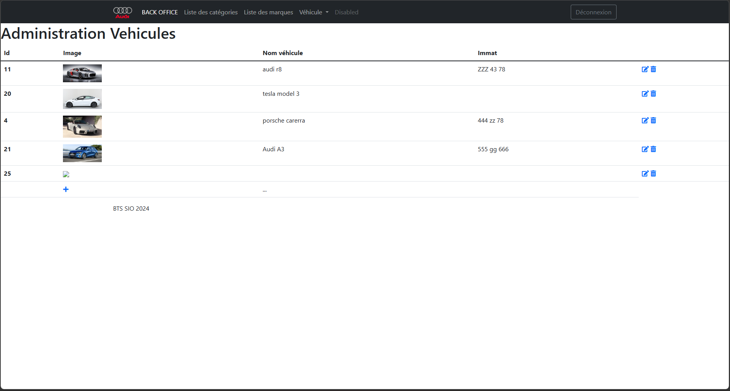730x391 pixels.
Task: Open the audi r8 thumbnail image
Action: 82,73
